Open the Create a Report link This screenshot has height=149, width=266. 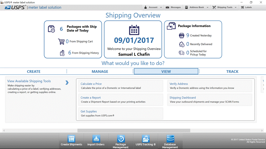91,98
